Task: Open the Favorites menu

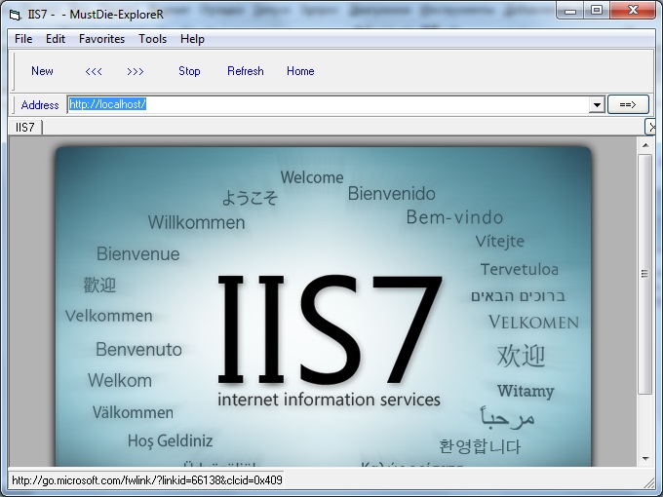Action: coord(101,39)
